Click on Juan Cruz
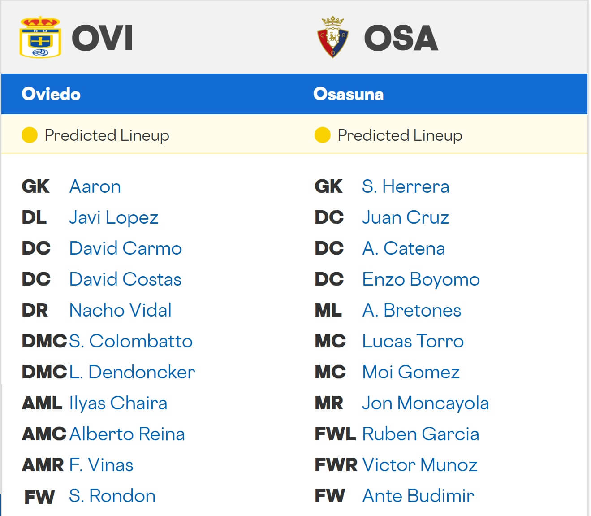591x516 pixels. click(x=406, y=217)
